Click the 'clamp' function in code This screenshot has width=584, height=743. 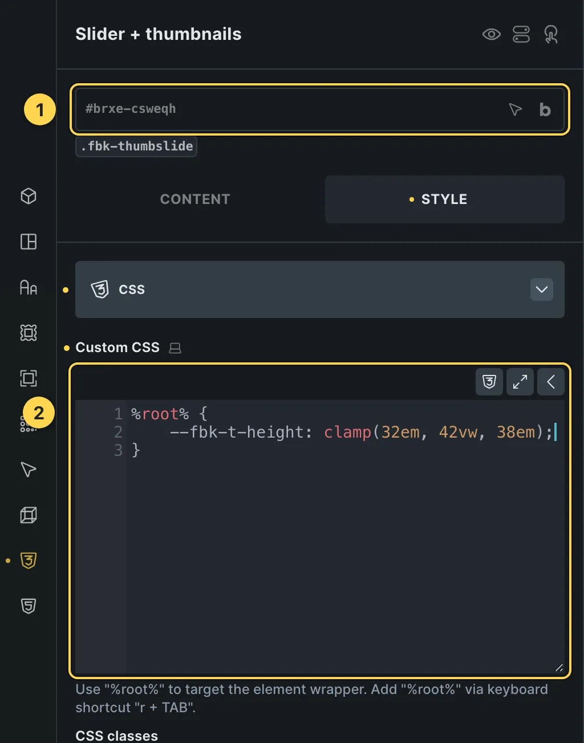tap(347, 432)
